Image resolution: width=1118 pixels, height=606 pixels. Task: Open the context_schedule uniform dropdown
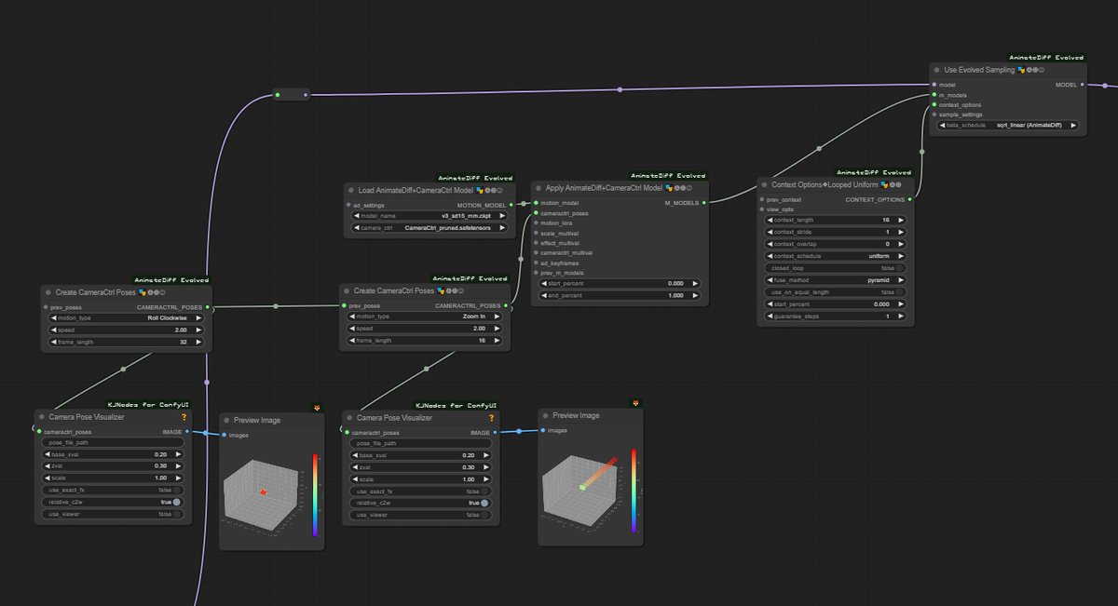835,256
